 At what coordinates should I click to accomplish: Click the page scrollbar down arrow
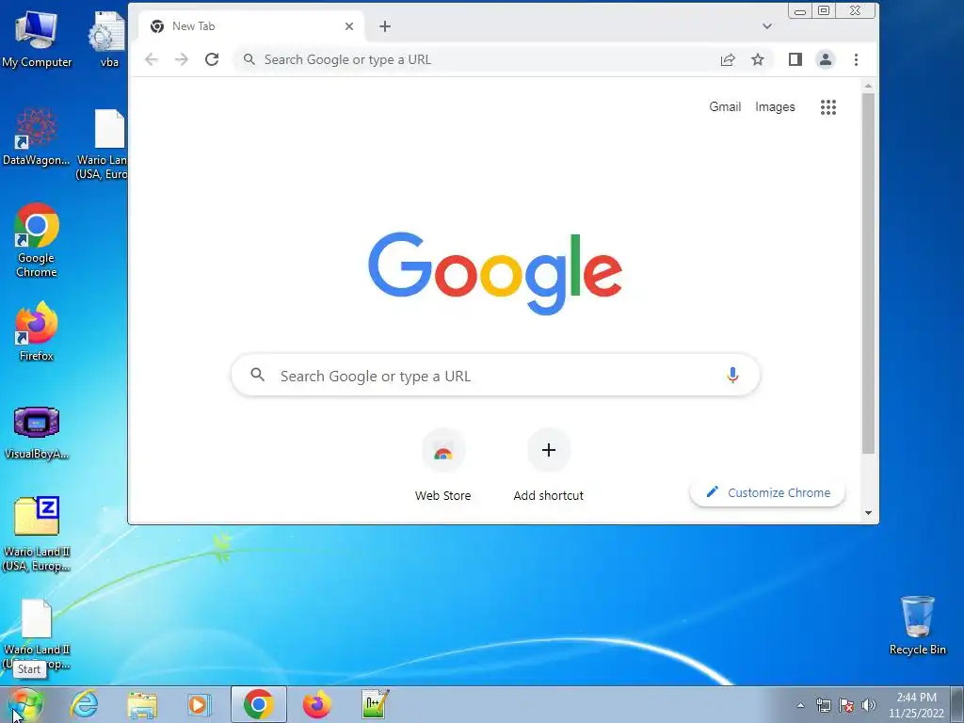(x=868, y=513)
